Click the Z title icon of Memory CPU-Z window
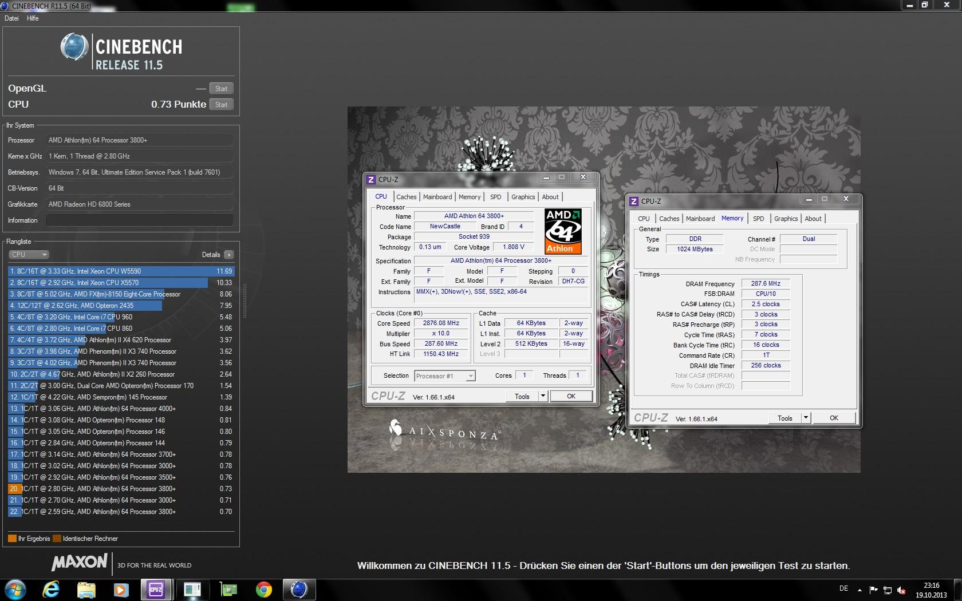The height and width of the screenshot is (601, 962). 634,201
